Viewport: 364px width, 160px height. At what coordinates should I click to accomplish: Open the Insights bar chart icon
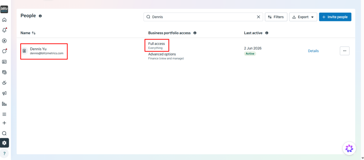tap(4, 104)
